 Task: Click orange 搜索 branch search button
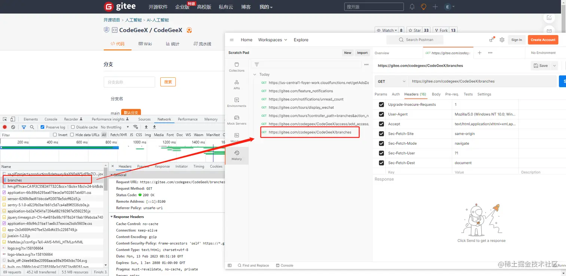[x=168, y=82]
